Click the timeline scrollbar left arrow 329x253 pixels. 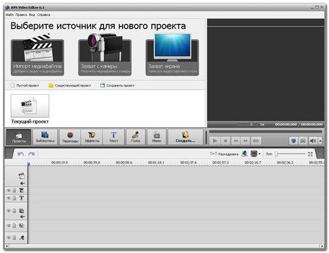(7, 246)
